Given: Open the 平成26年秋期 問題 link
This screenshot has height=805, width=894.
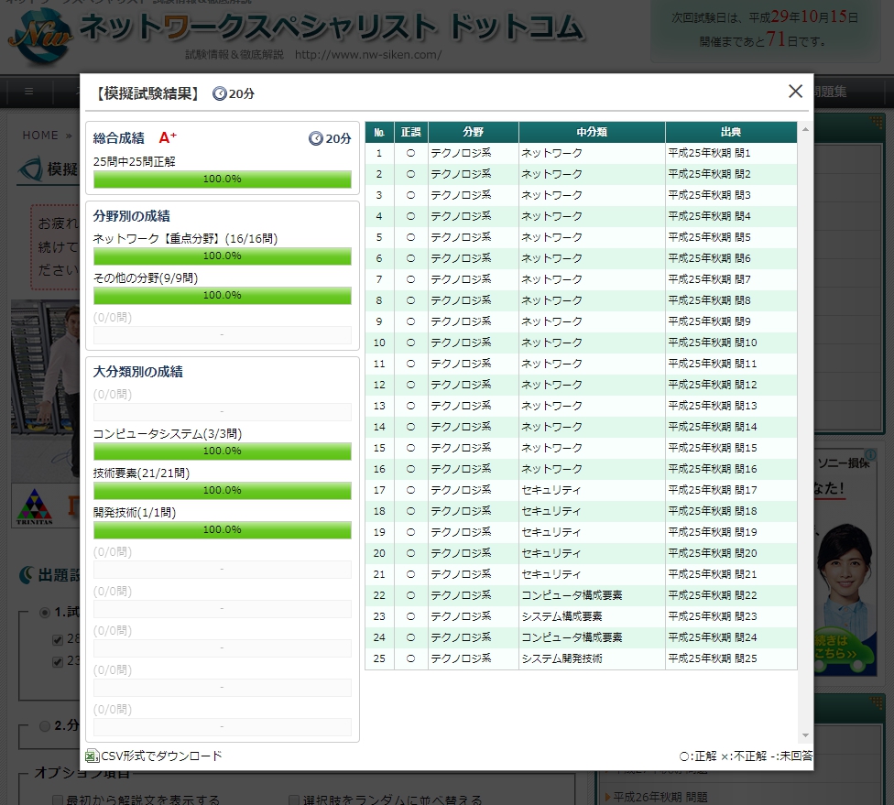Looking at the screenshot, I should [x=660, y=797].
